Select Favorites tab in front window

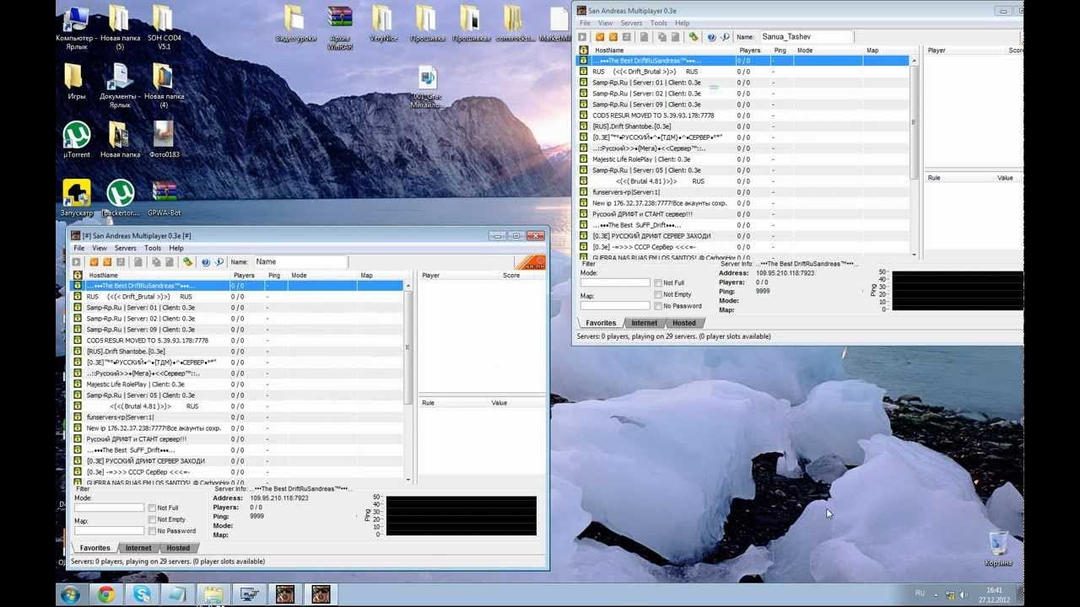[94, 548]
